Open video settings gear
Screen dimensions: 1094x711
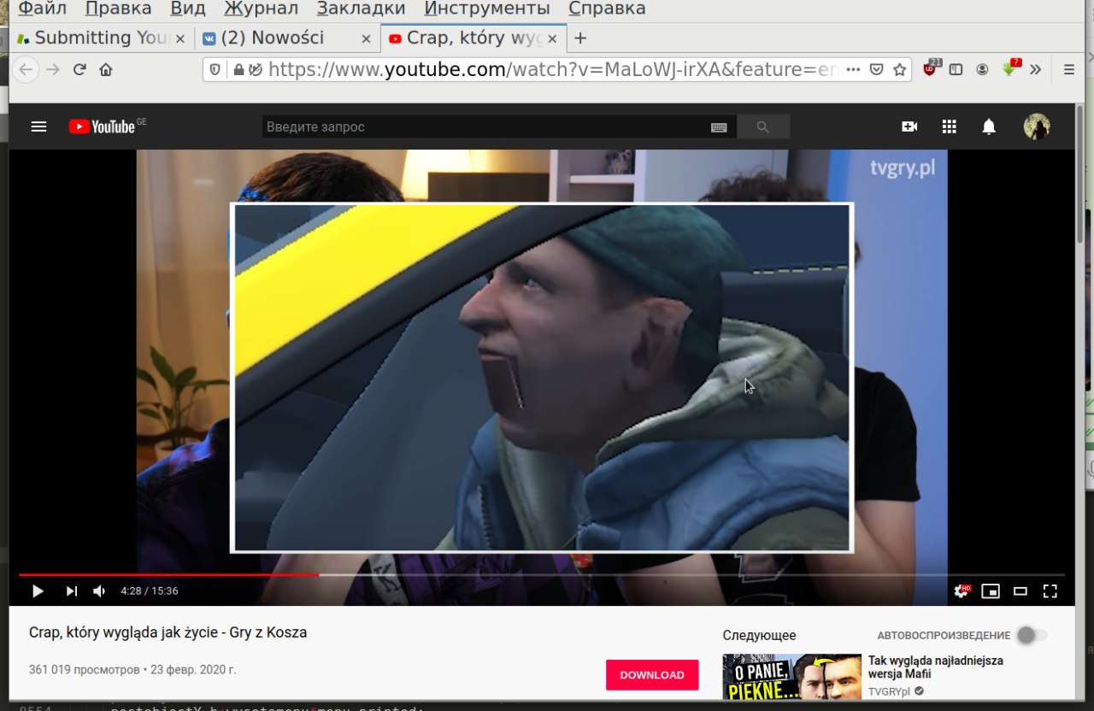[962, 591]
